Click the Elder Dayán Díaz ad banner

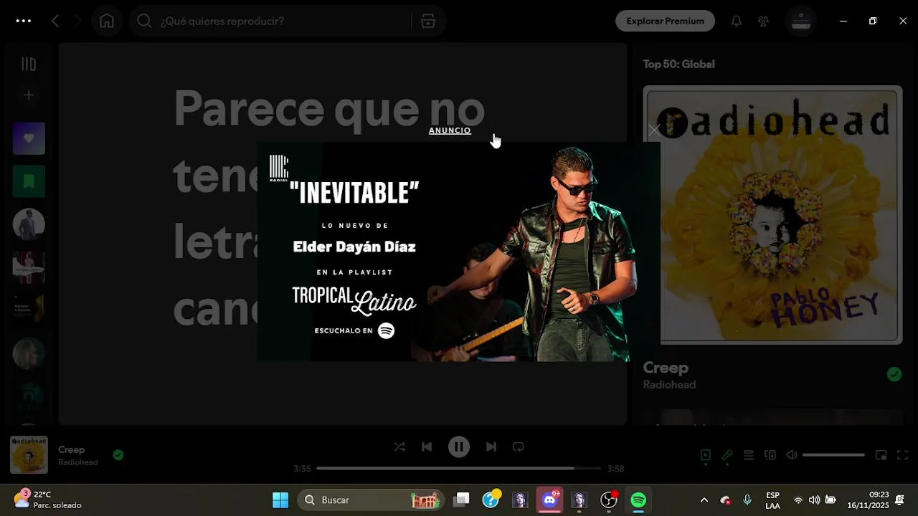pos(458,252)
